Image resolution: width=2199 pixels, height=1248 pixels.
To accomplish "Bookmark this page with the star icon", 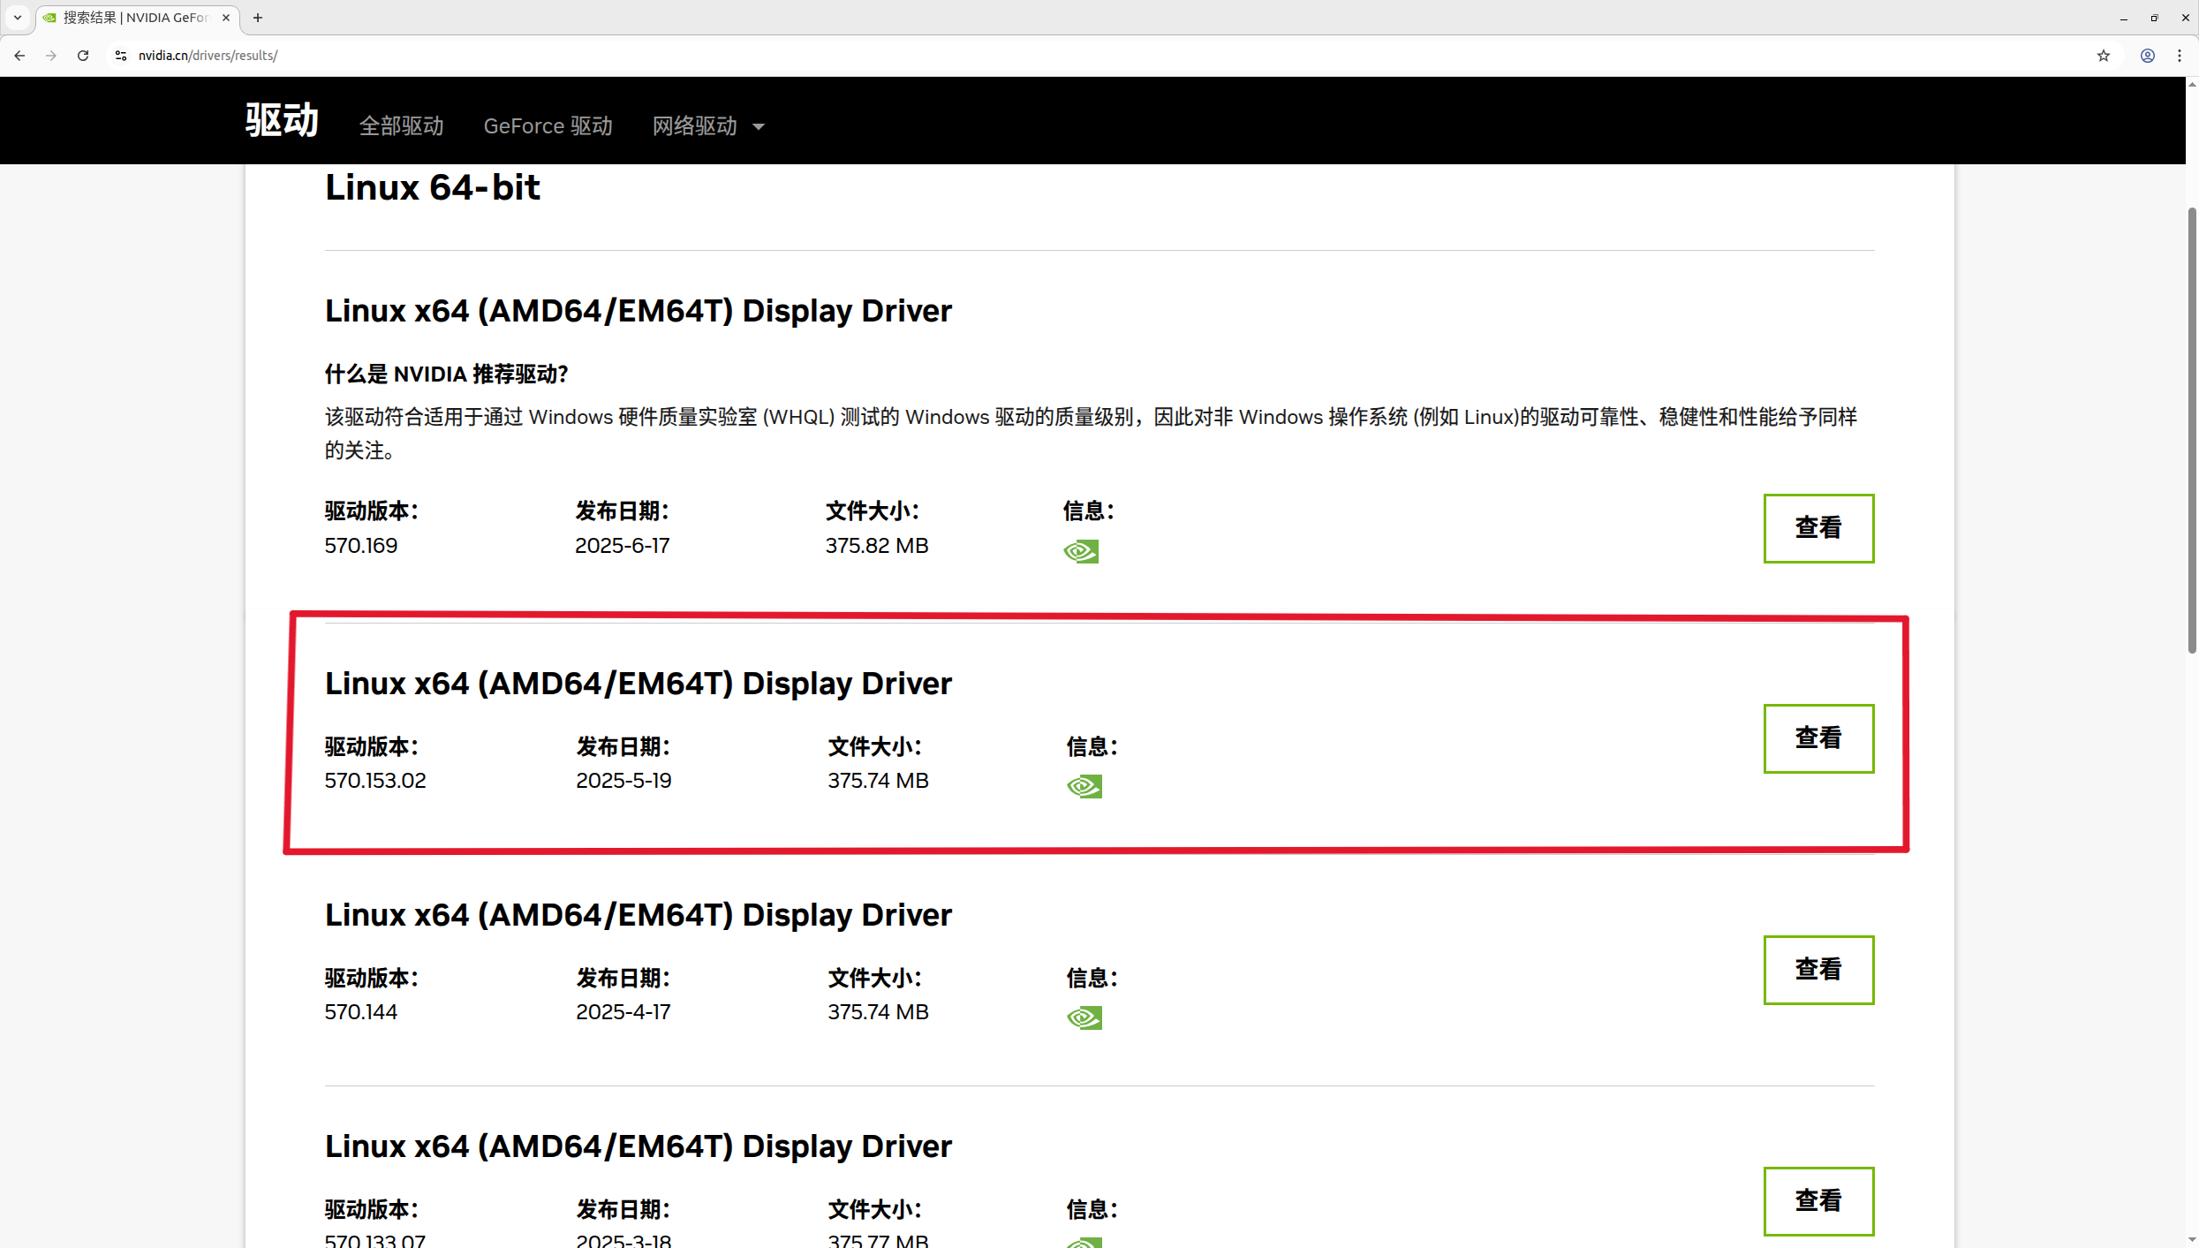I will point(2104,56).
